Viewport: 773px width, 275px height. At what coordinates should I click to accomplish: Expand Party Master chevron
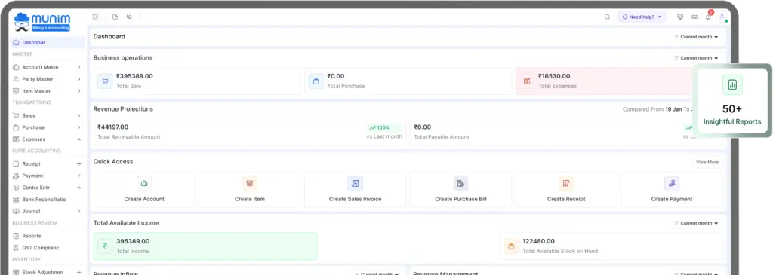79,78
